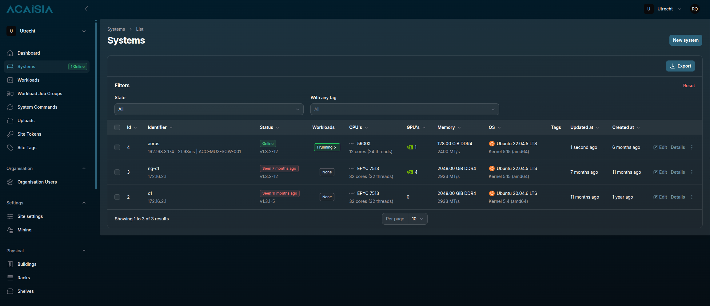Open Details for ng-c1

tap(678, 172)
